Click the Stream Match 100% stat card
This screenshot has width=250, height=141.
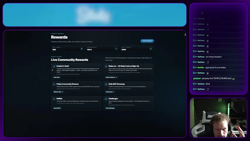click(x=102, y=48)
